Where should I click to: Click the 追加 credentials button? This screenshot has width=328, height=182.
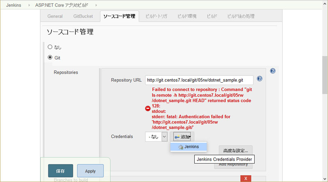point(182,137)
